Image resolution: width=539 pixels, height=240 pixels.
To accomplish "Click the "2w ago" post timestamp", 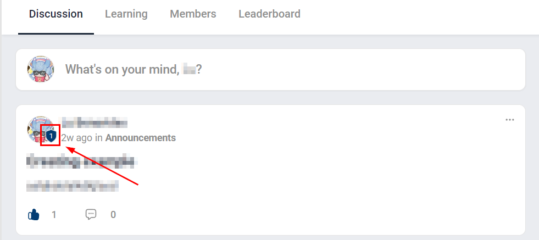I will [x=76, y=138].
